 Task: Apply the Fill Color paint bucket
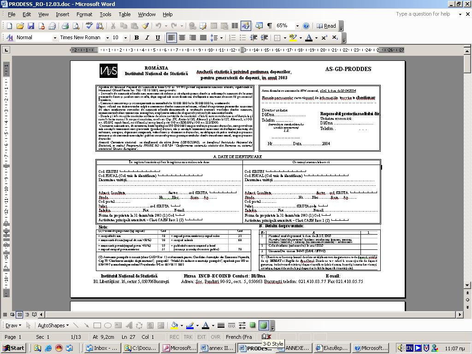click(174, 325)
